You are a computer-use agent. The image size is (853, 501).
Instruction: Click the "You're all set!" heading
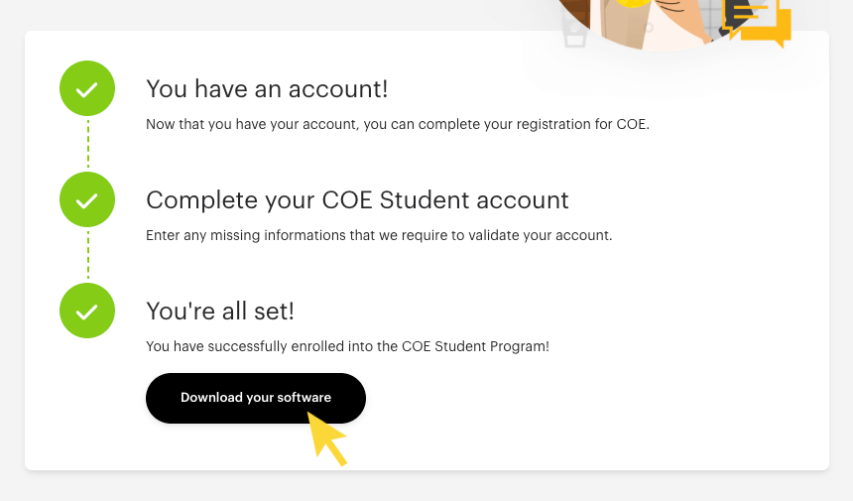220,311
